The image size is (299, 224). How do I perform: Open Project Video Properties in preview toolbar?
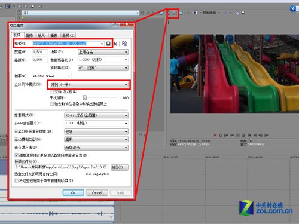[173, 13]
